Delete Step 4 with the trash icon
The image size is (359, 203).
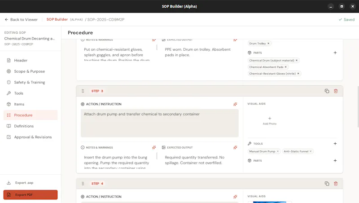(336, 184)
